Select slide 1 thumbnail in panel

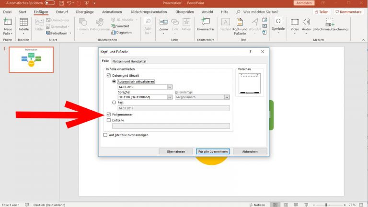pos(31,59)
